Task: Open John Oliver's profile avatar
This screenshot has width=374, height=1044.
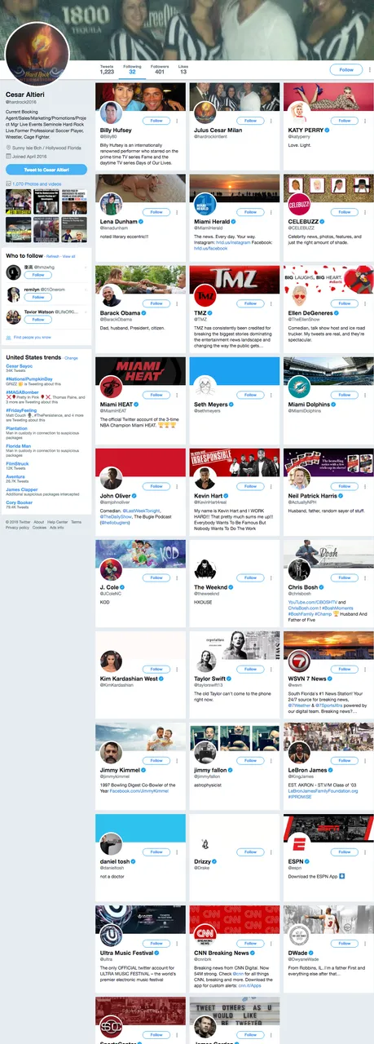Action: [111, 479]
